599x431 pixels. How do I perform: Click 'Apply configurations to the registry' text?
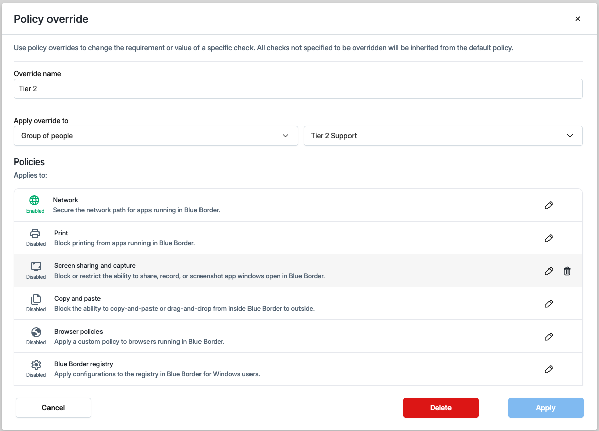pos(157,374)
